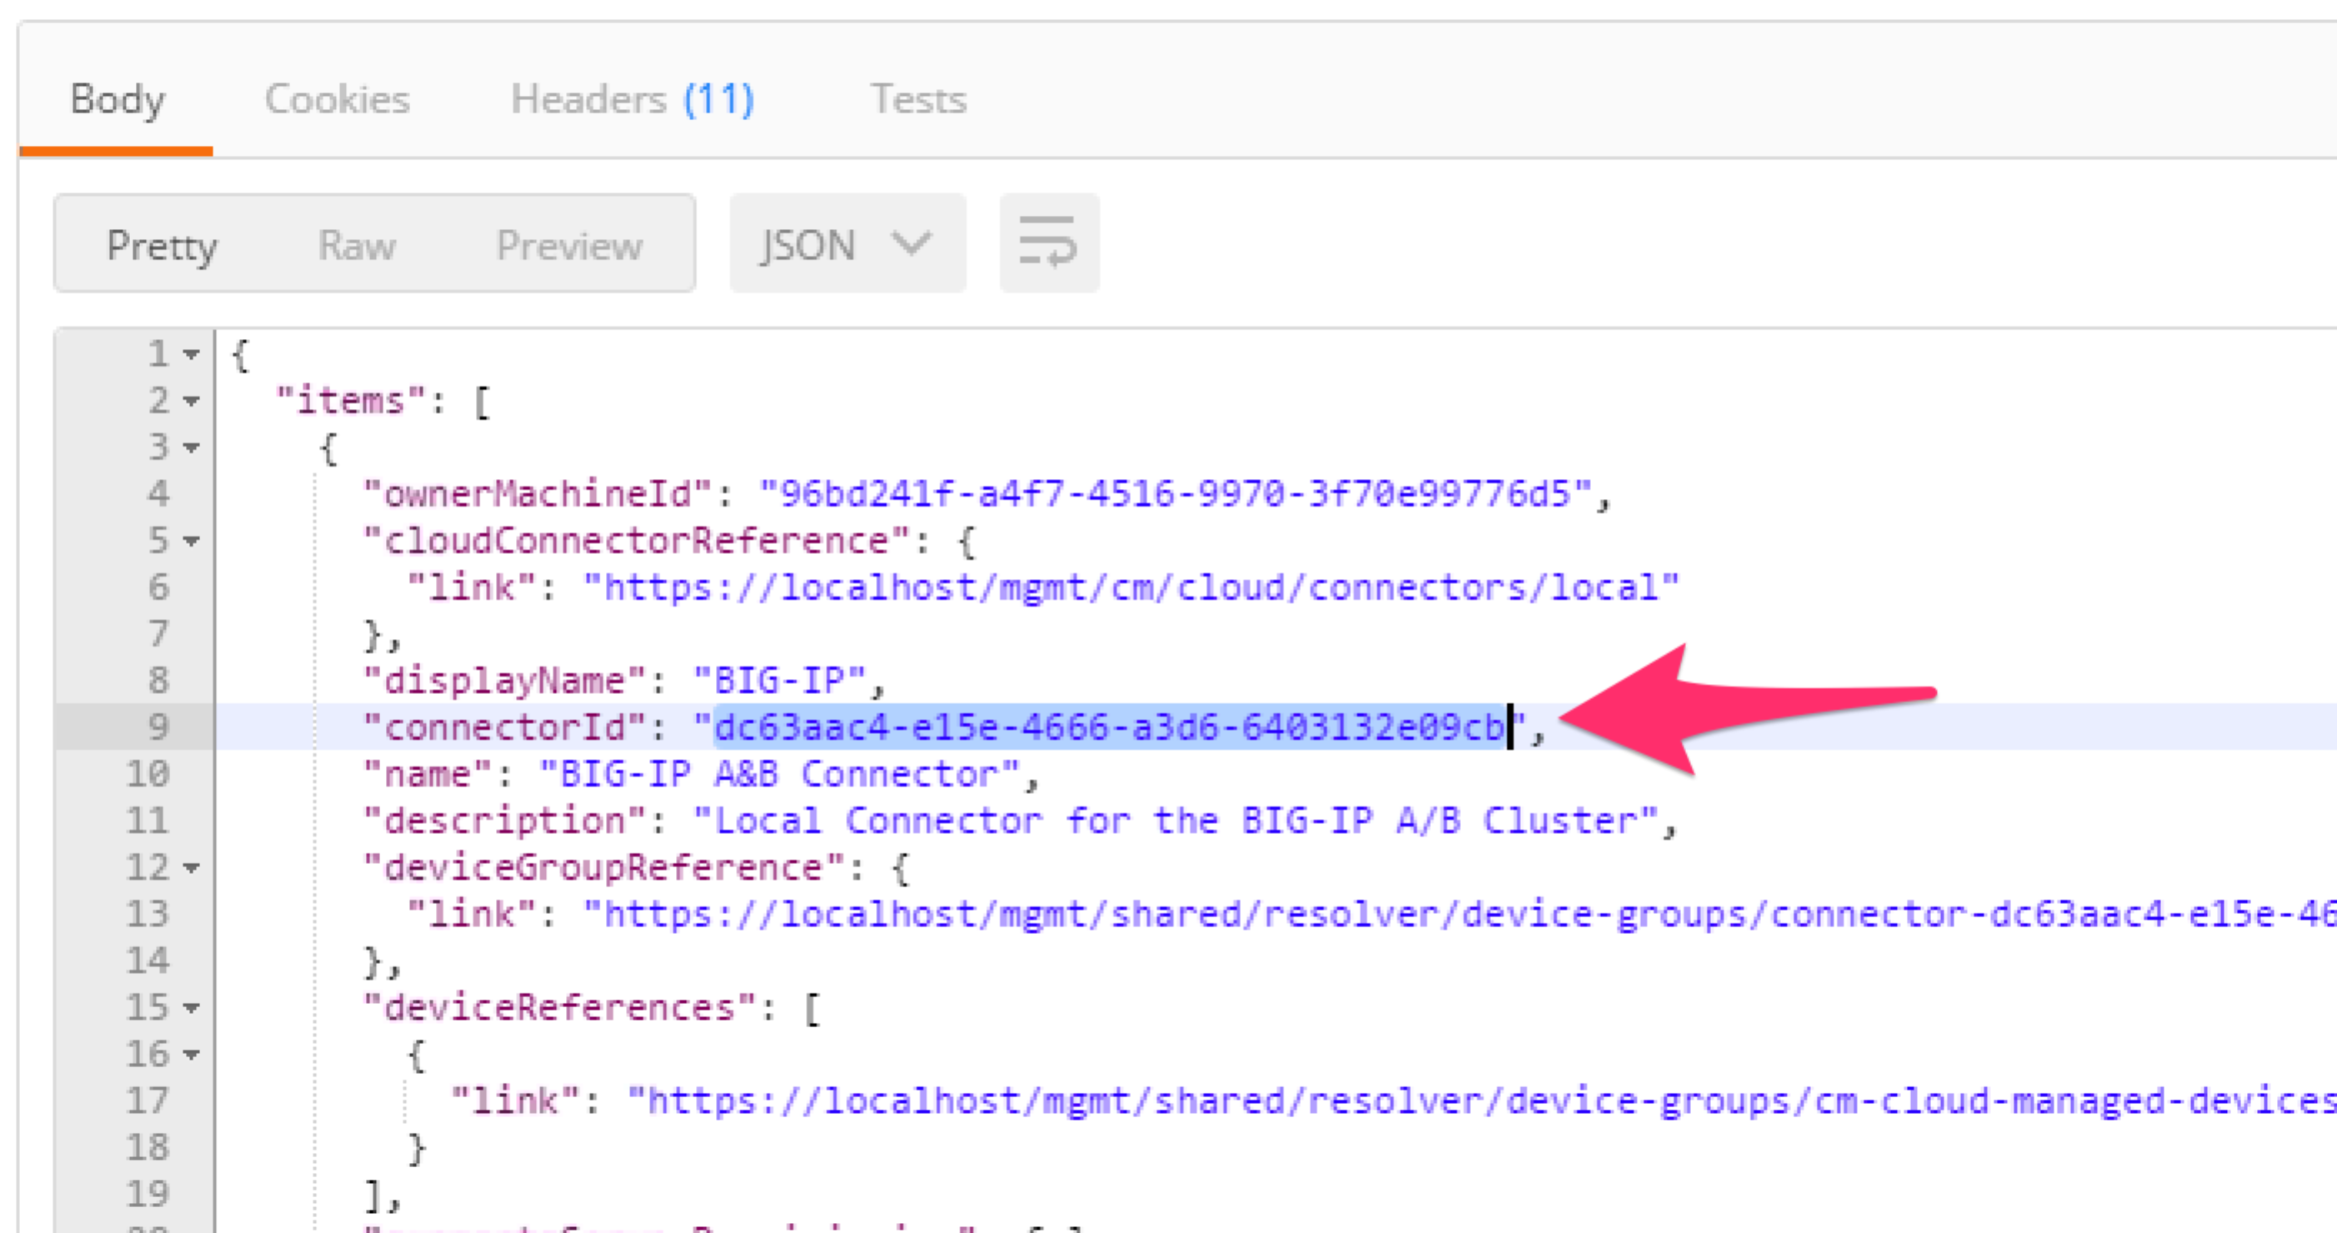
Task: Select the Raw view mode
Action: click(357, 245)
